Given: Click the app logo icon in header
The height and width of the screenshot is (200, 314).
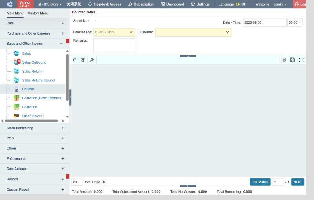Looking at the screenshot, I should tap(9, 4).
